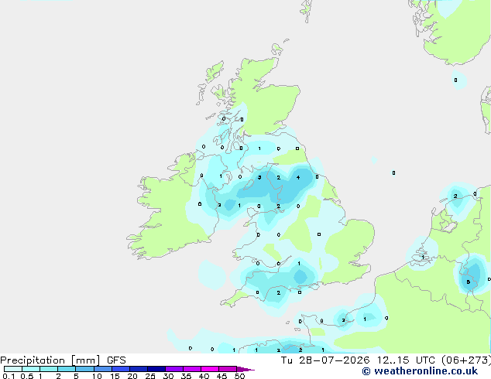Click the 'Precipitation [mm]' title text
491x379 pixels.
pos(50,360)
